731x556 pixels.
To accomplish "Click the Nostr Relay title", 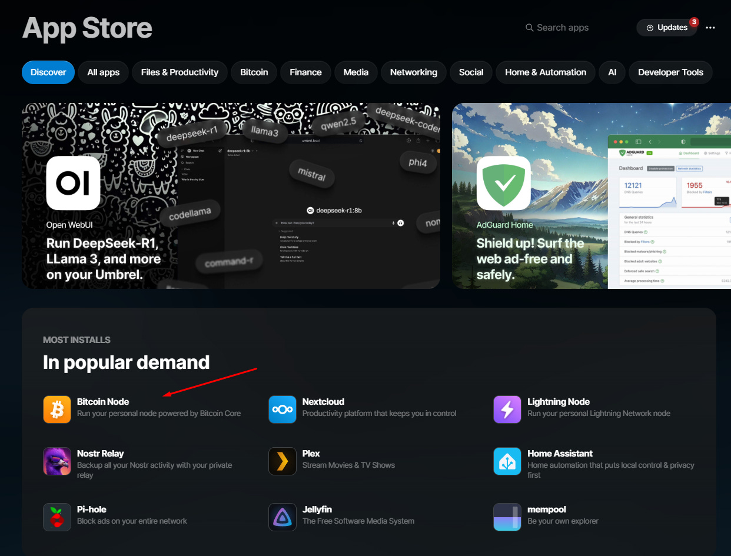I will point(101,454).
